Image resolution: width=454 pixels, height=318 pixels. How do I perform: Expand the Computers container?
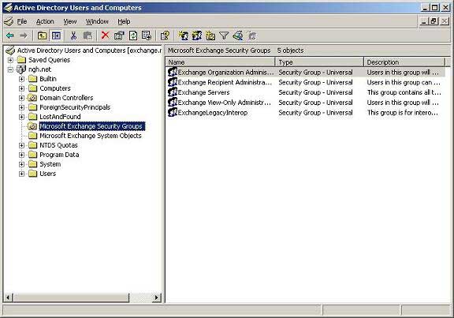[21, 88]
